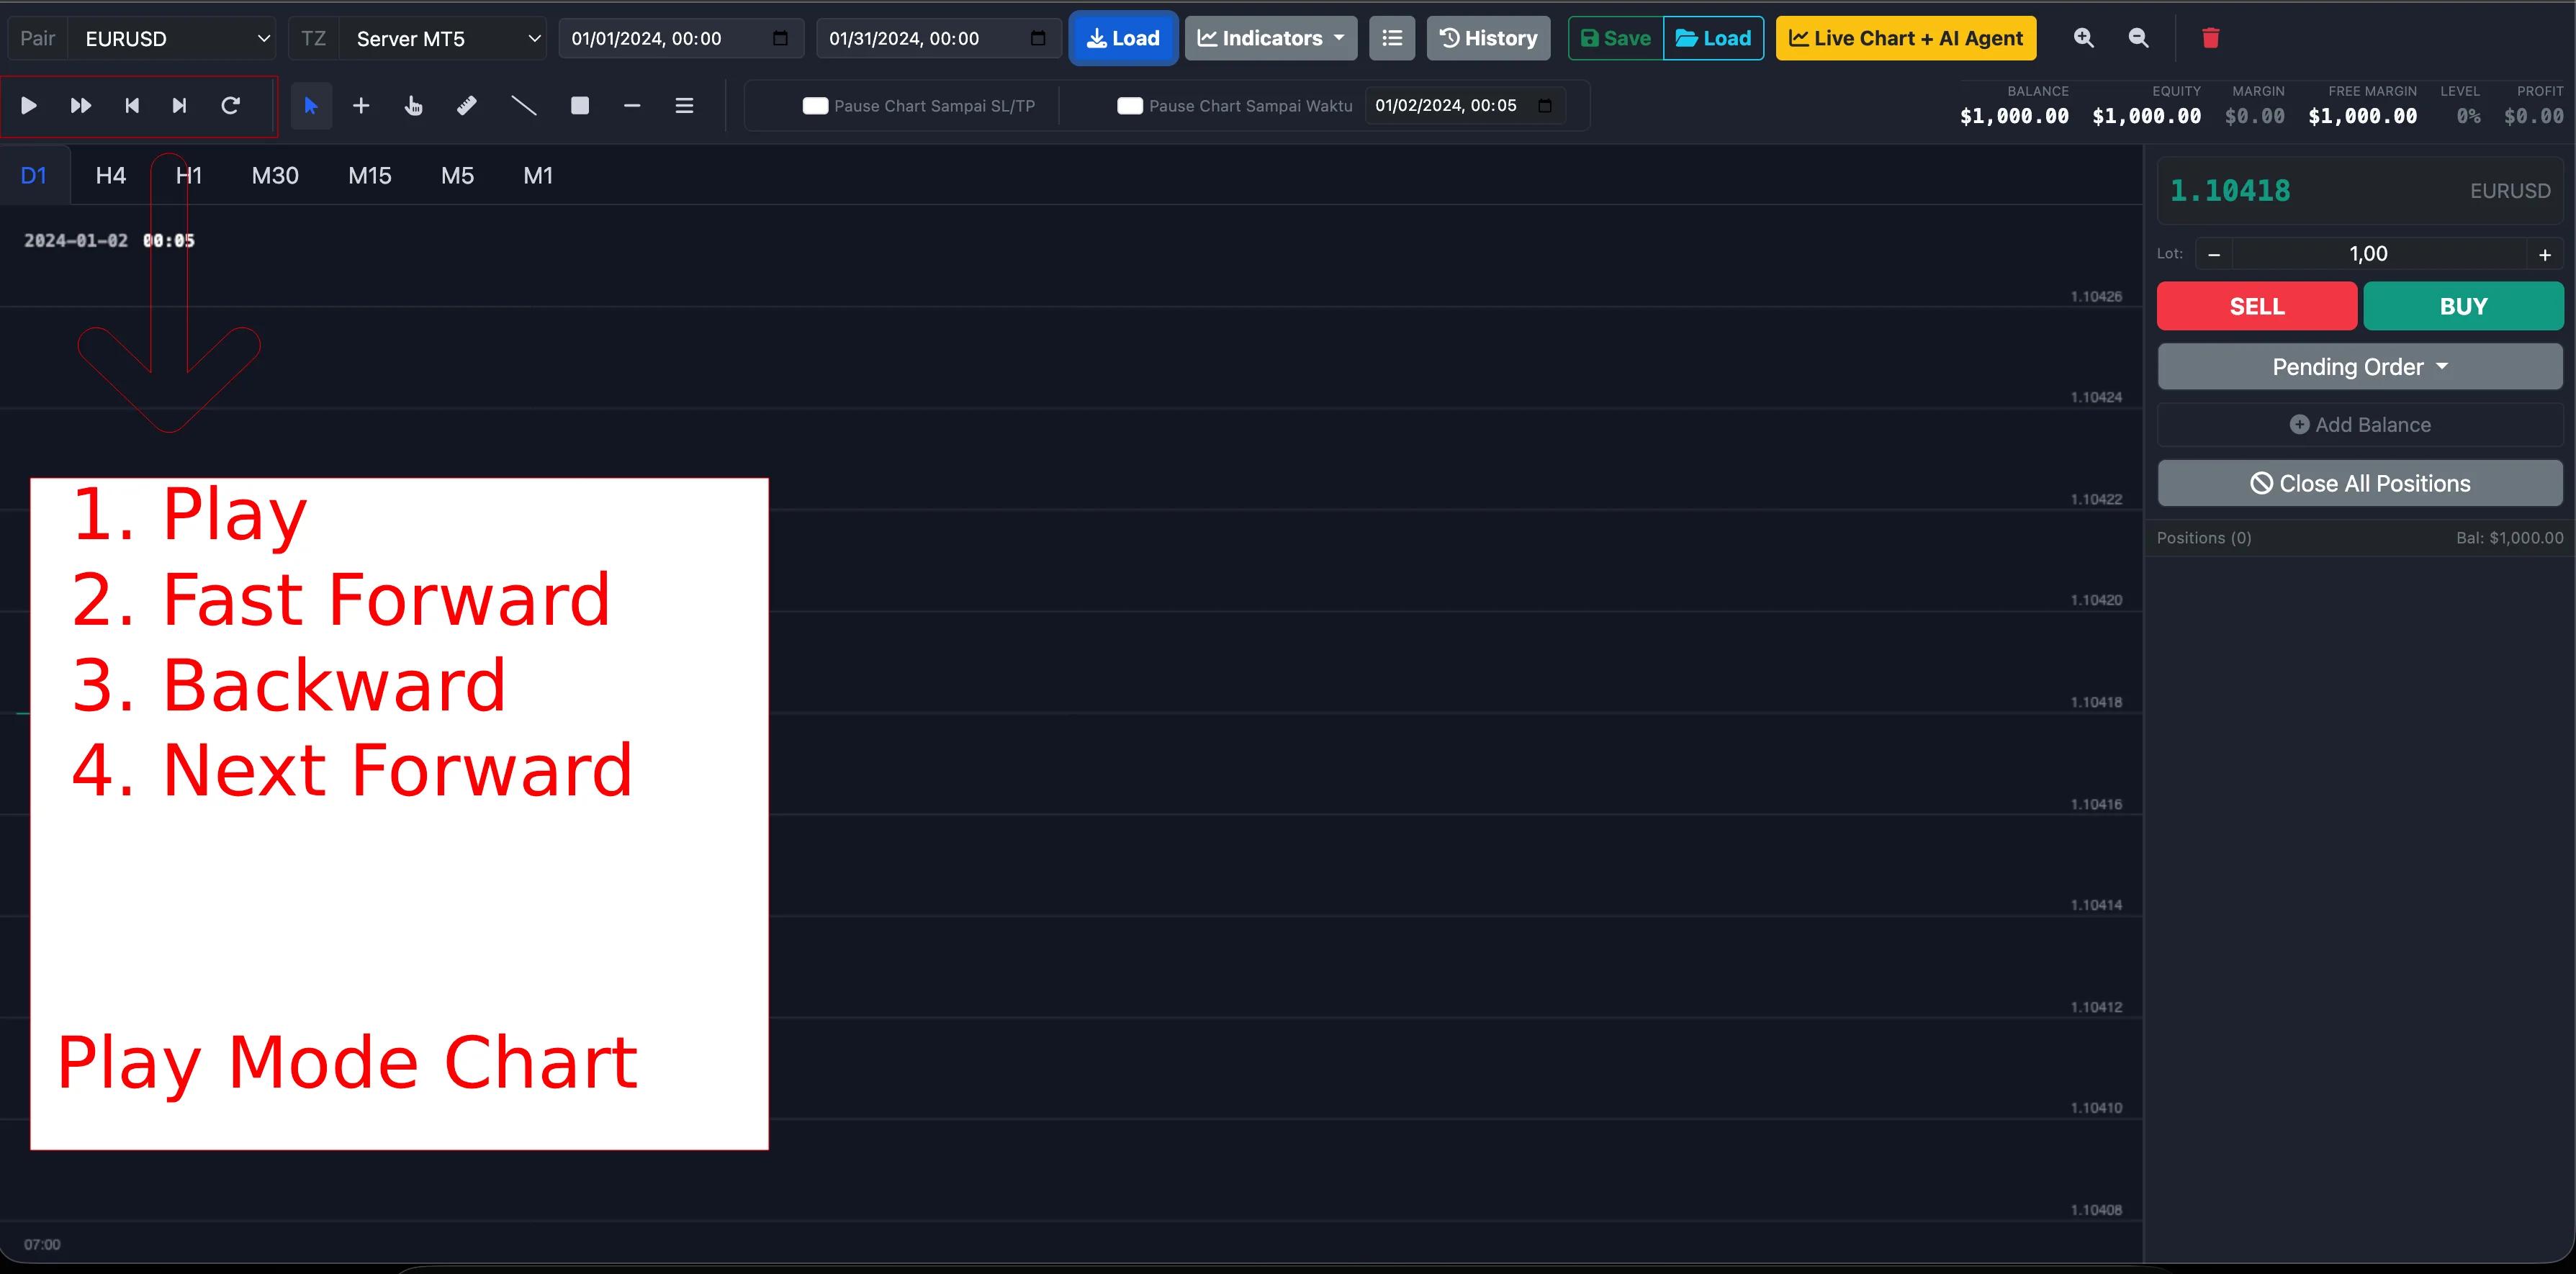Click the Next Forward step icon

pyautogui.click(x=180, y=106)
